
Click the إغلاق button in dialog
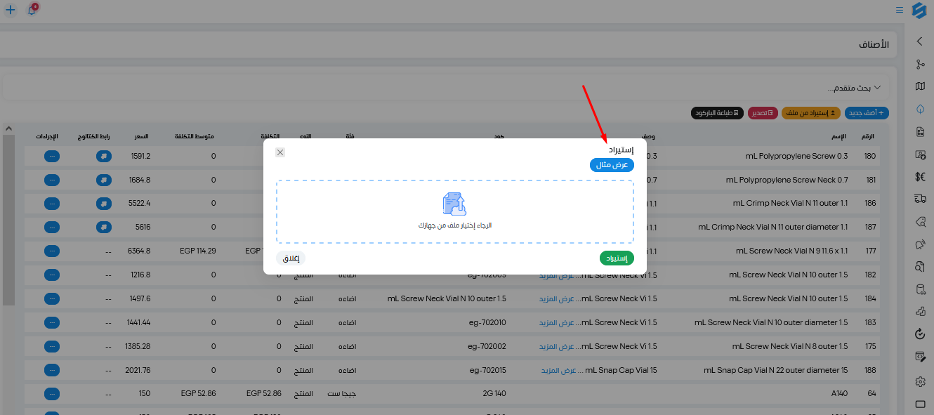(x=291, y=258)
